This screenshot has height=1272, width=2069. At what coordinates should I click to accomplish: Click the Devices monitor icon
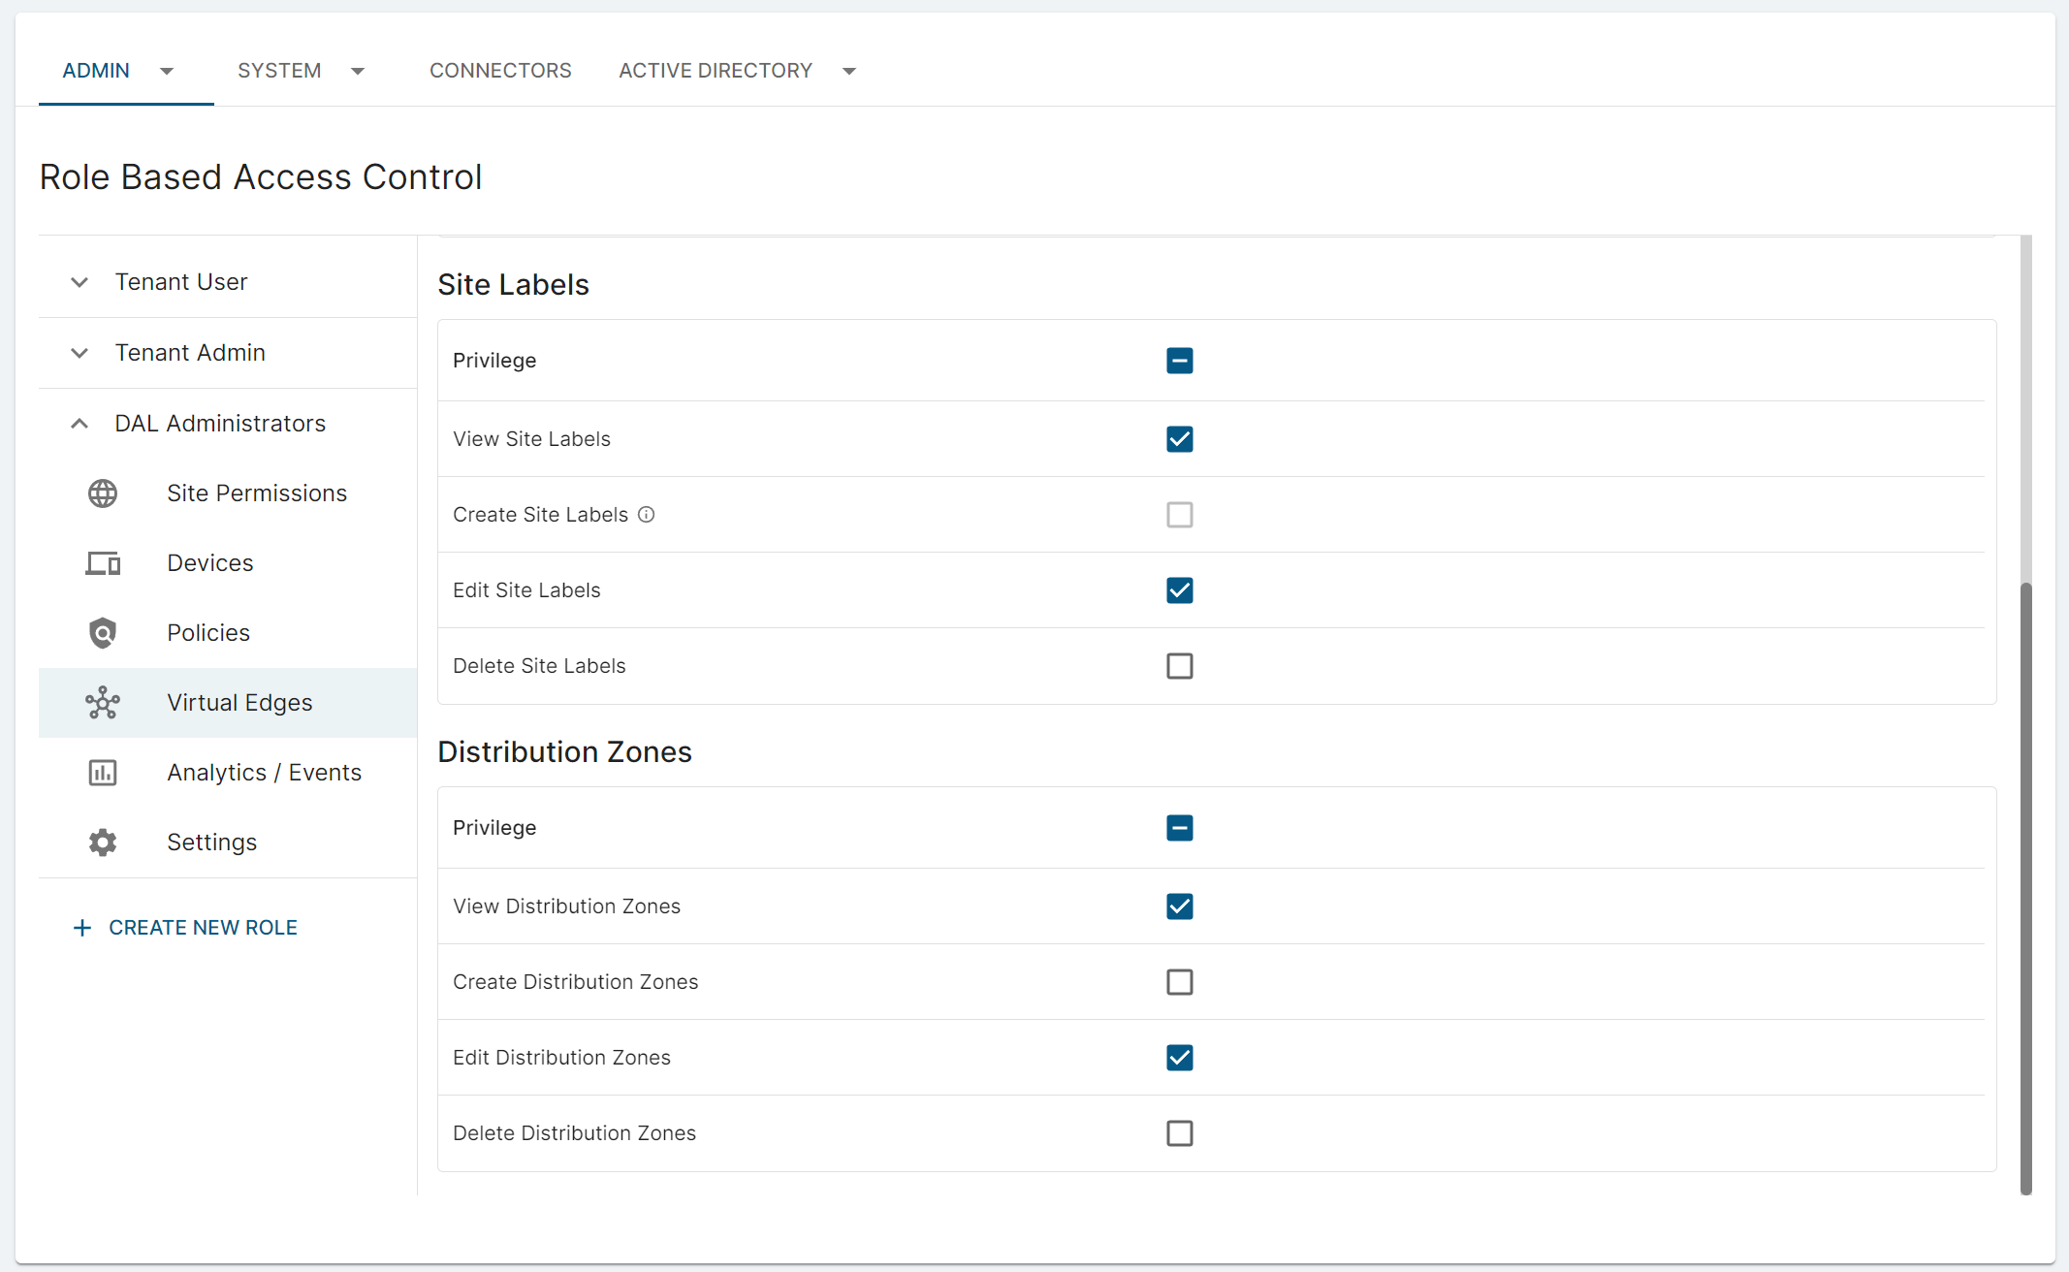[103, 563]
